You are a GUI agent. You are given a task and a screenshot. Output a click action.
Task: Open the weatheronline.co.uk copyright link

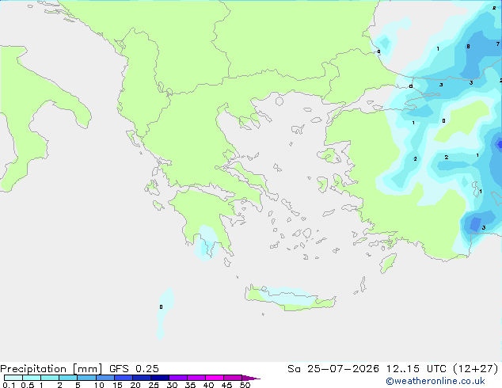point(435,381)
